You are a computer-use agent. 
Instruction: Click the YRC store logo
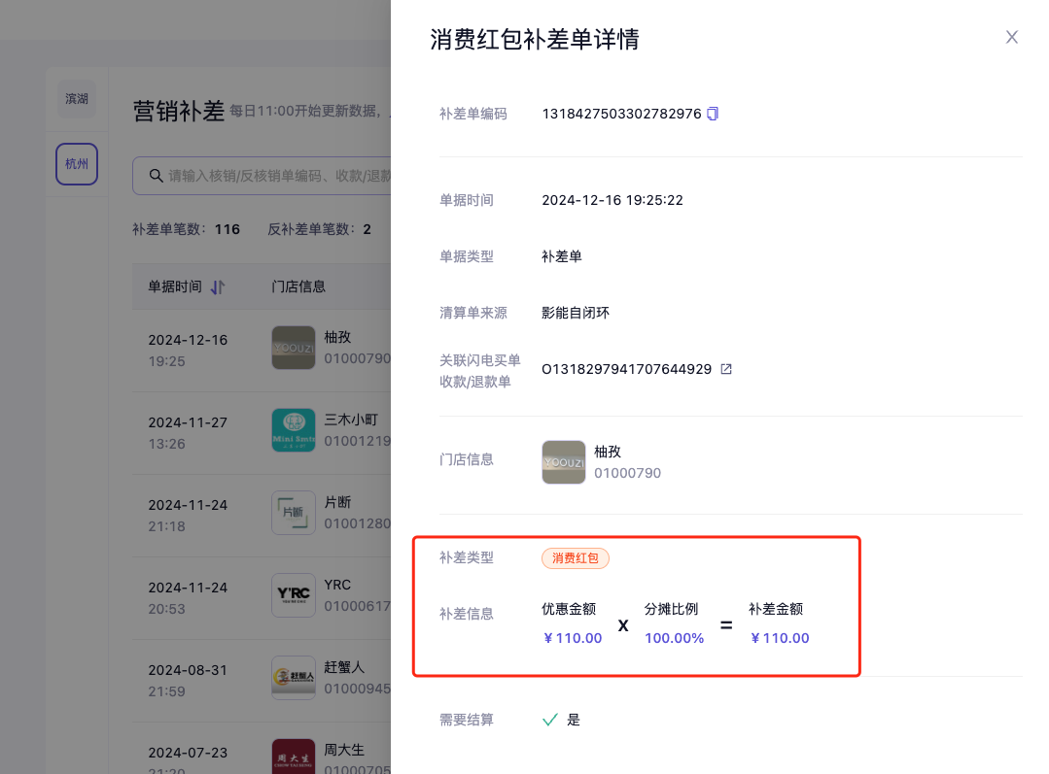tap(293, 595)
